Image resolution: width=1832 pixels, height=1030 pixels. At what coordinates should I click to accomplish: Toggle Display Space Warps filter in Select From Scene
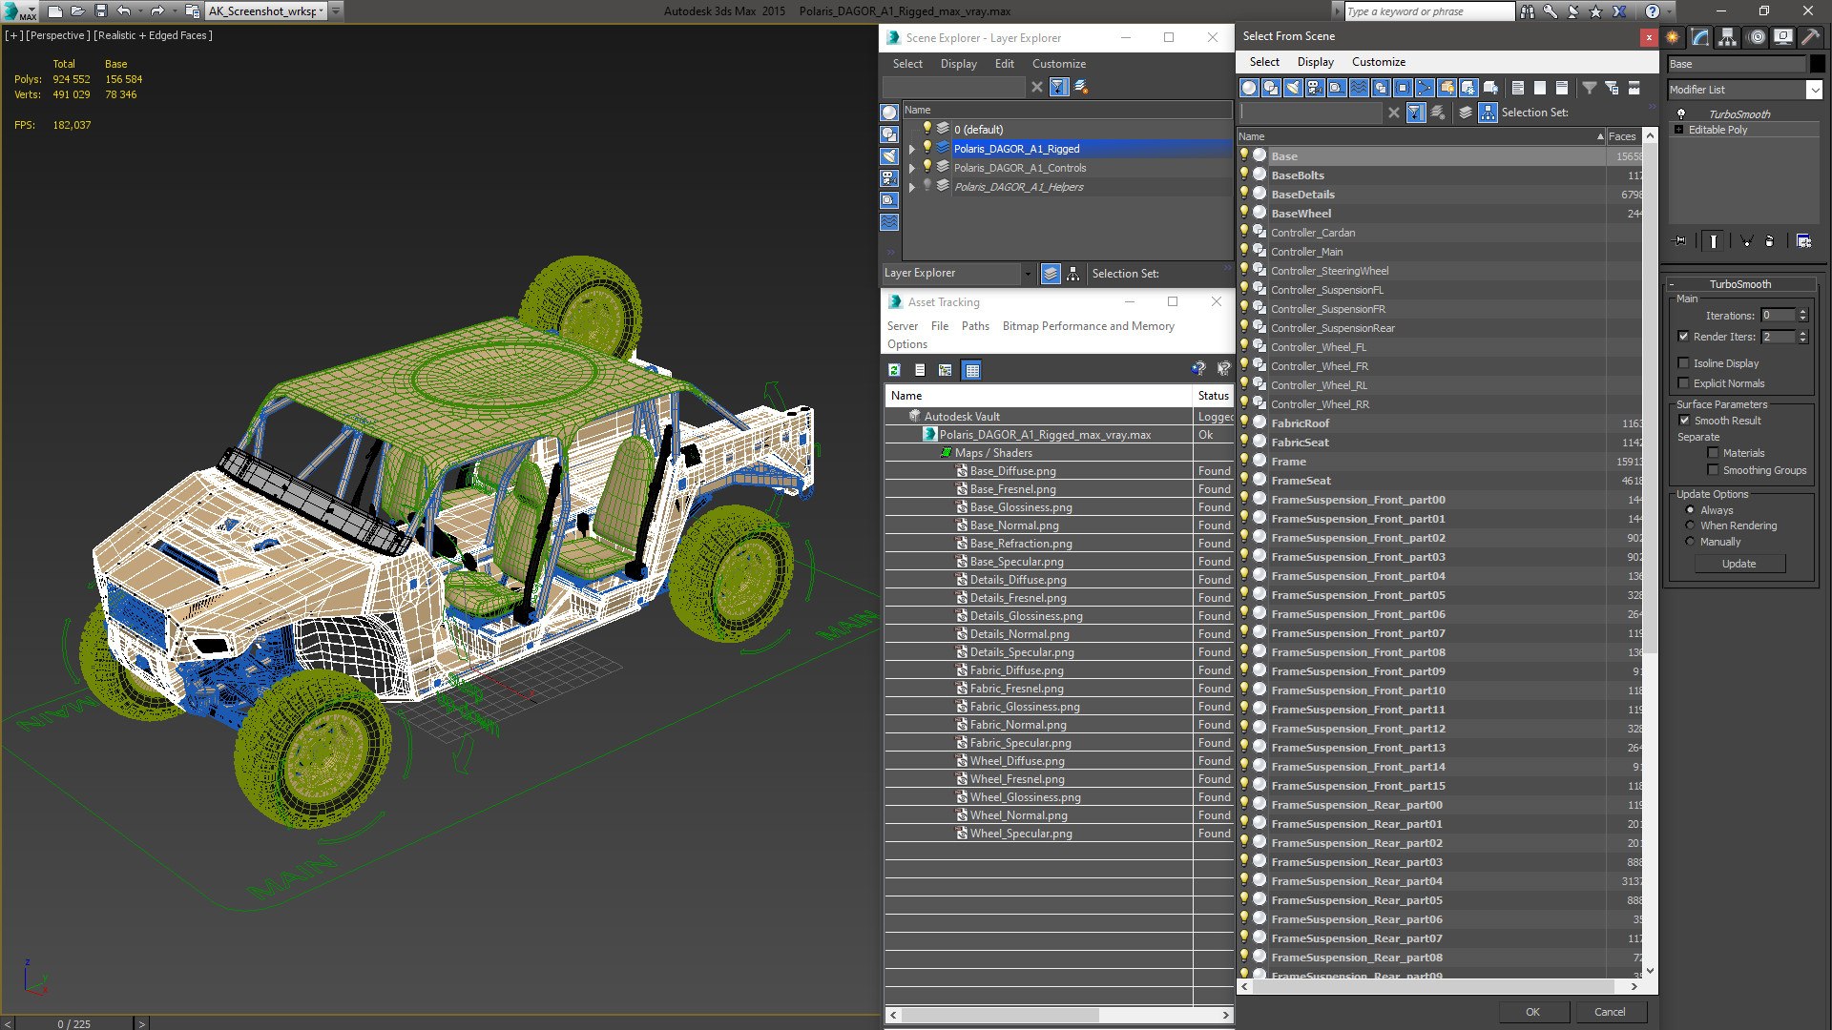tap(1359, 88)
